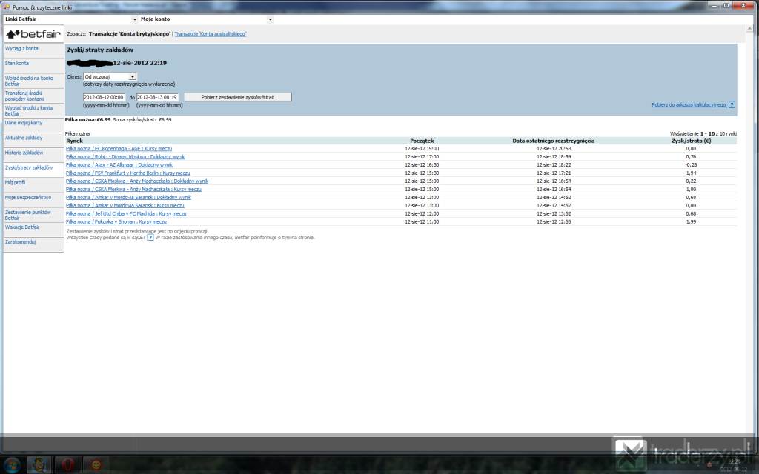
Task: Click the Transakcje 'Konta brytyjskiego' label
Action: pyautogui.click(x=130, y=34)
